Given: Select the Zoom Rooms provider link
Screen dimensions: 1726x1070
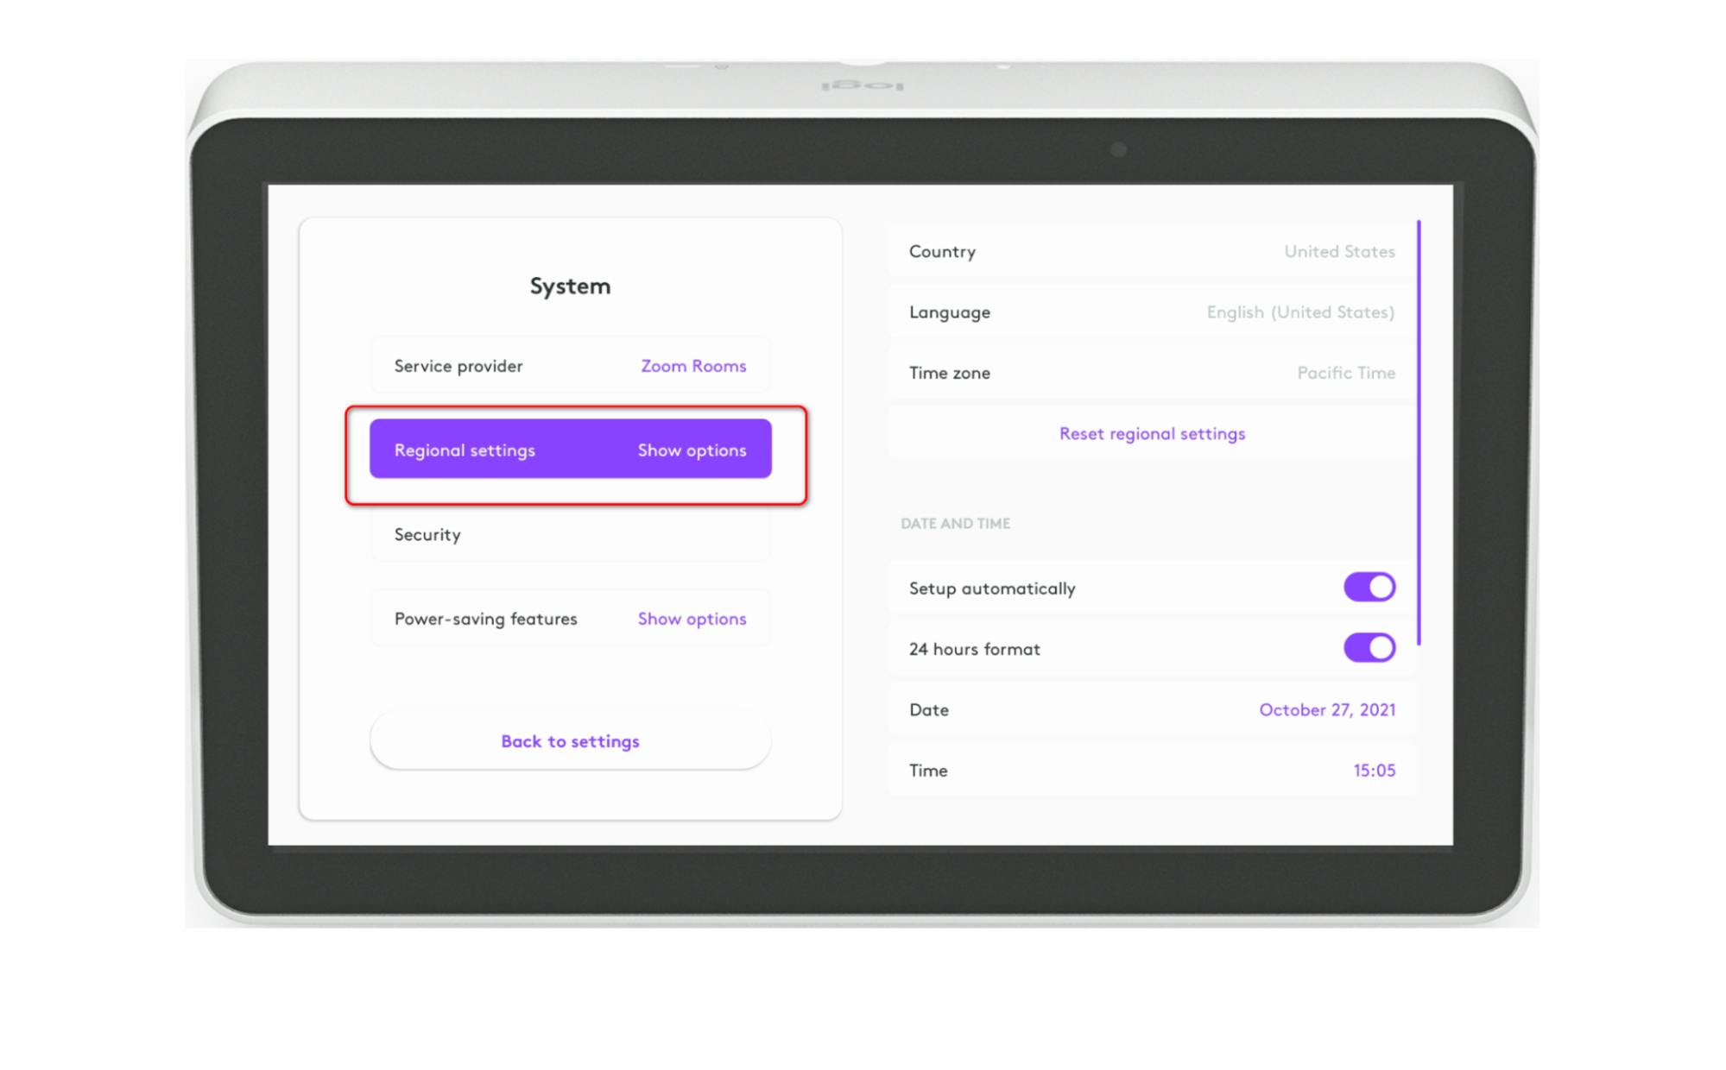Looking at the screenshot, I should [x=692, y=366].
